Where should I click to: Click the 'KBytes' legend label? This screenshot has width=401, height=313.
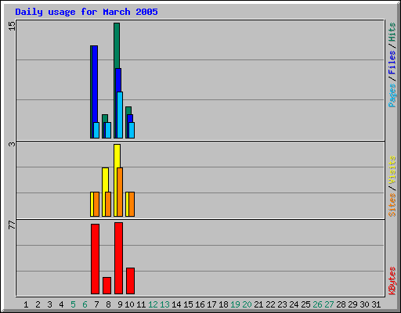click(392, 281)
